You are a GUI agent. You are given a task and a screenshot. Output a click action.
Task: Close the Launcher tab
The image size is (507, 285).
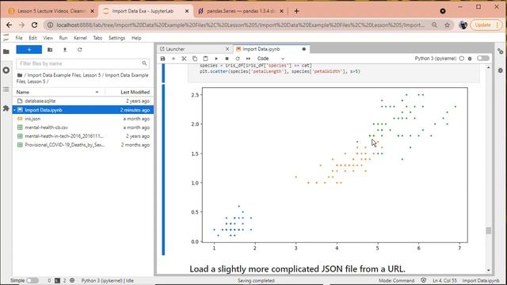(227, 49)
